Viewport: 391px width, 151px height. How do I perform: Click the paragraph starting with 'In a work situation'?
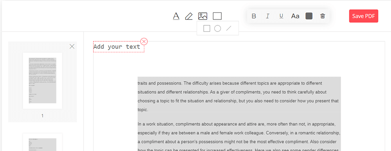239,137
